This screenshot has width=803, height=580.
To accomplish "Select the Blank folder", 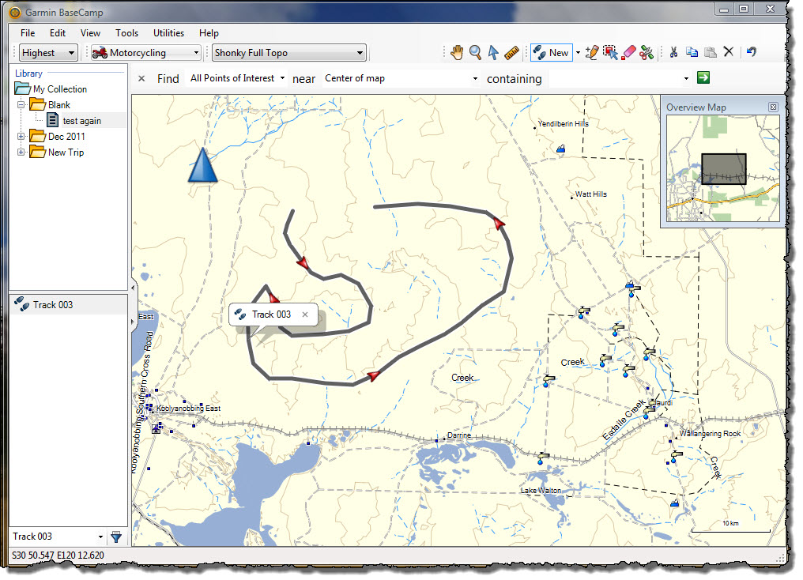I will click(x=59, y=105).
